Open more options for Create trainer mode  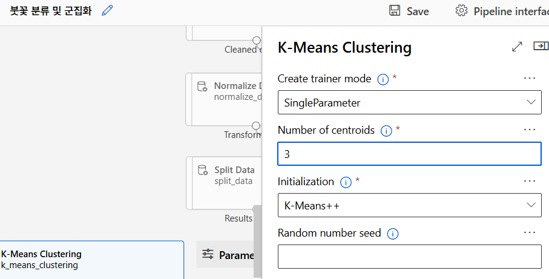[x=530, y=79]
